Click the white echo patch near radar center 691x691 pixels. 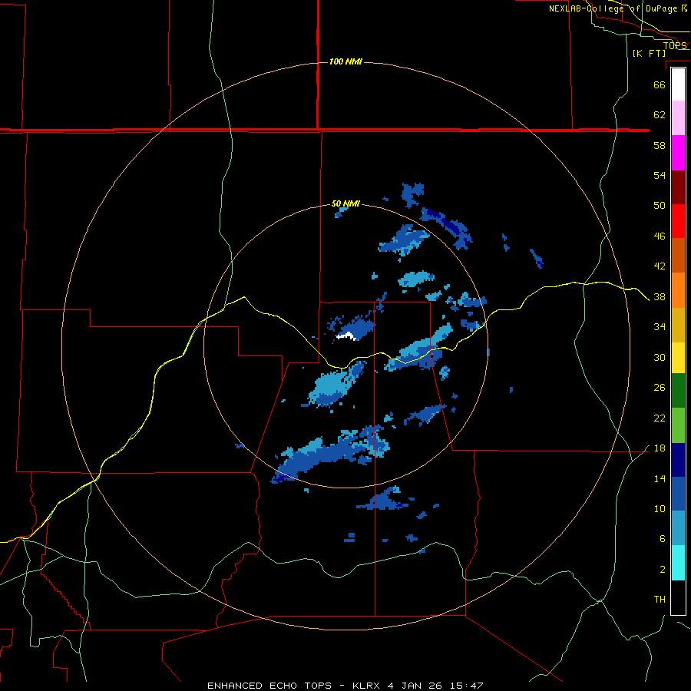coord(346,336)
